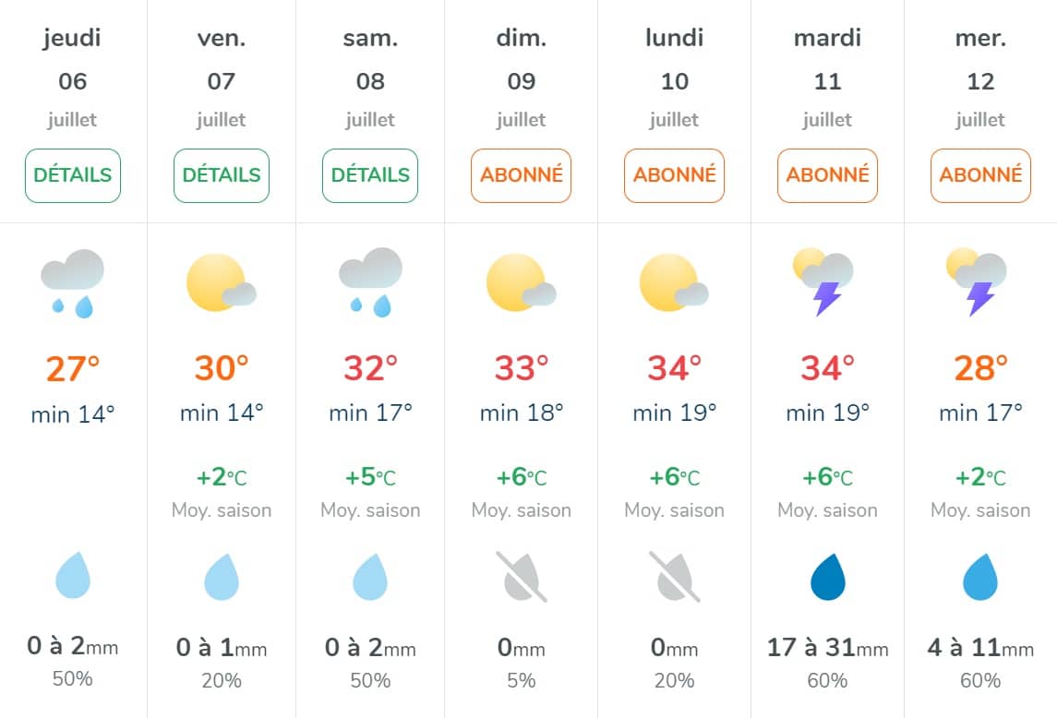Open DÉTAILS for sam. 08 juillet
The image size is (1057, 718).
point(370,175)
